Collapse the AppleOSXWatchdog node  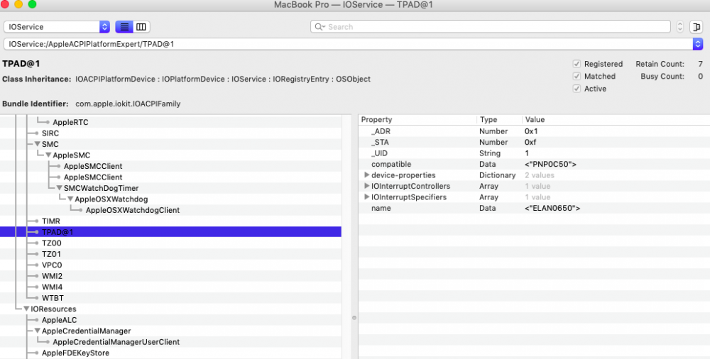coord(70,199)
